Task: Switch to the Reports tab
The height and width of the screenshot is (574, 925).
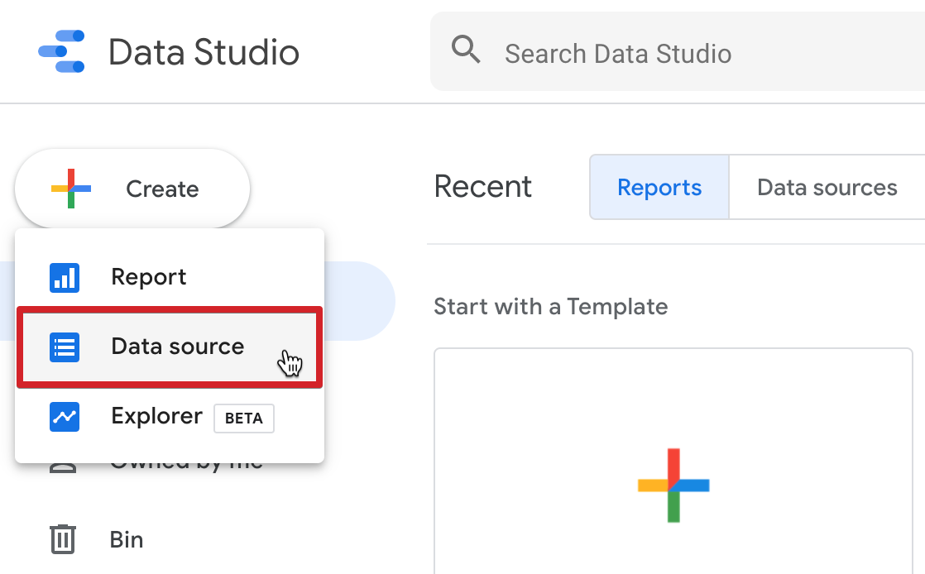Action: (659, 187)
